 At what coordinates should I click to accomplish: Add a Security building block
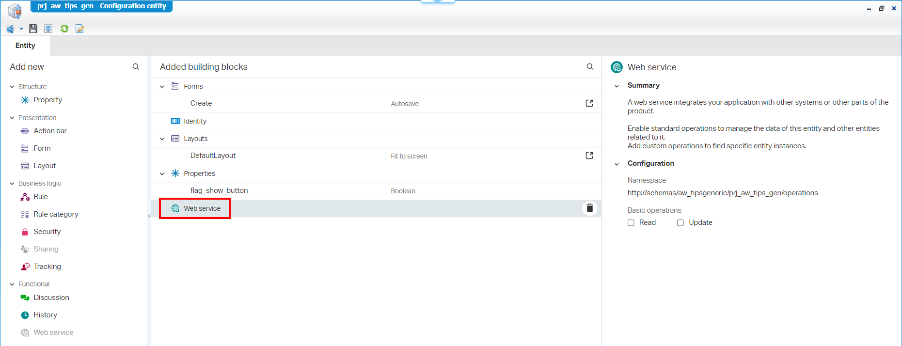tap(47, 232)
